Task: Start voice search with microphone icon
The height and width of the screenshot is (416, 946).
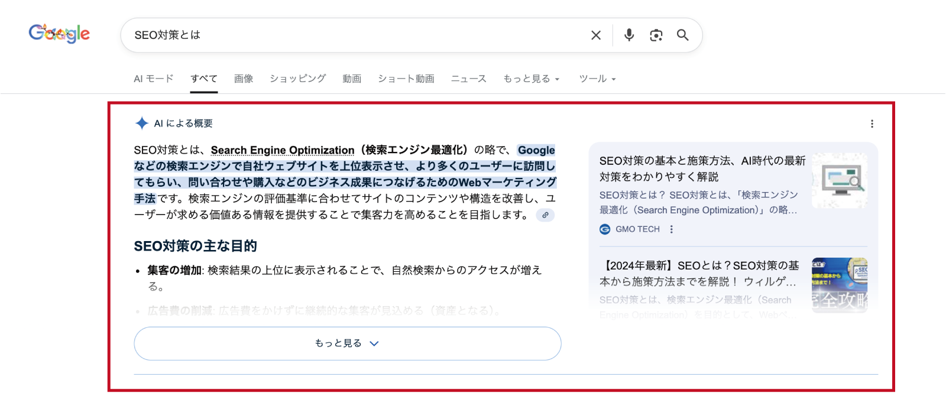Action: point(629,35)
